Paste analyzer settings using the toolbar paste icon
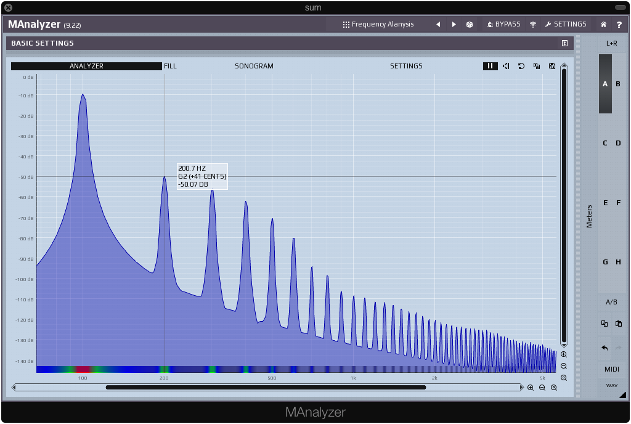The width and height of the screenshot is (631, 424). (x=552, y=66)
